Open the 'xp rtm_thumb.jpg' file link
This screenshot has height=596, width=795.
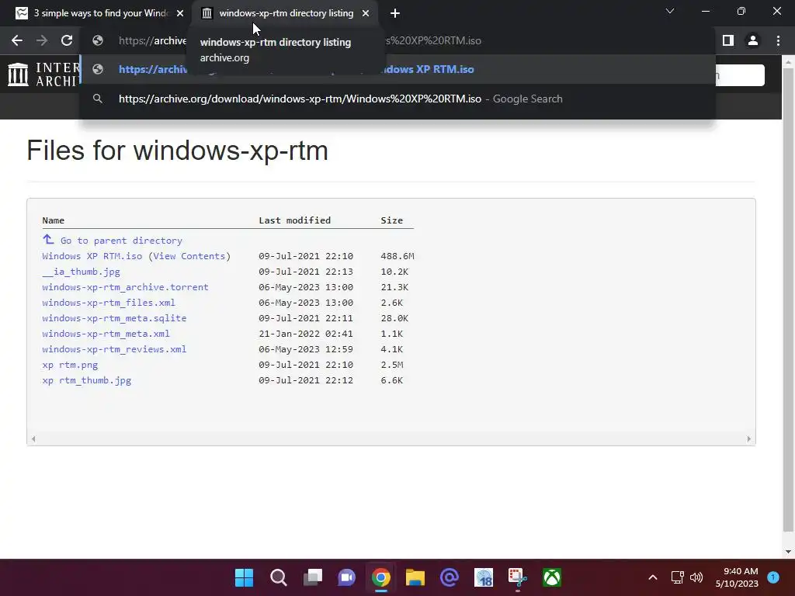tap(87, 380)
